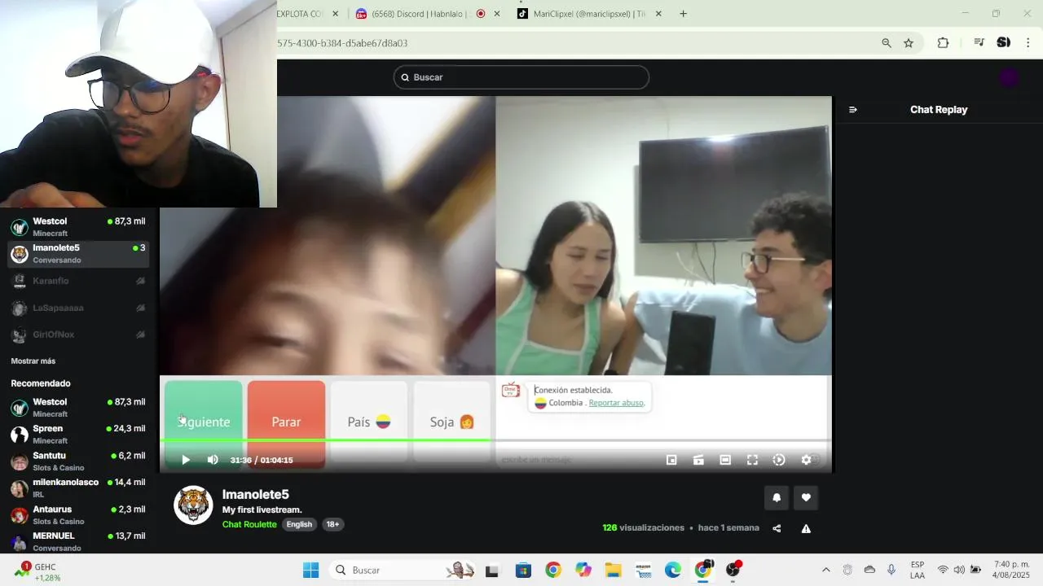Collapse the Chat Replay panel

coord(853,110)
